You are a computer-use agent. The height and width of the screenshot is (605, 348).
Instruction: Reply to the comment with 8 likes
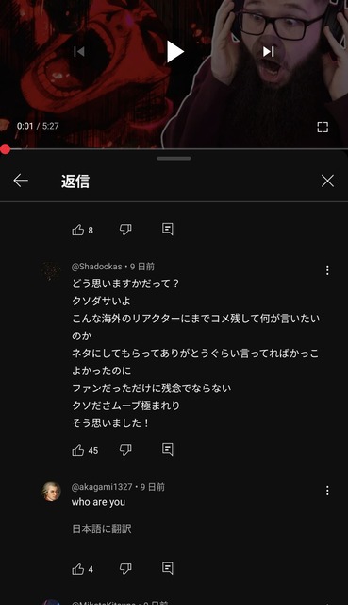point(168,229)
